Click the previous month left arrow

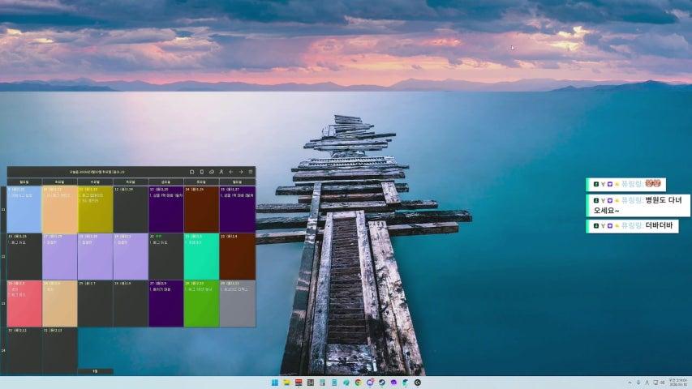(x=230, y=172)
